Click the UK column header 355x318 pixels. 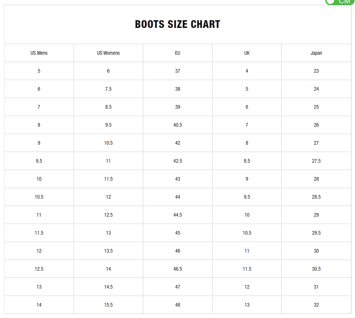(247, 53)
